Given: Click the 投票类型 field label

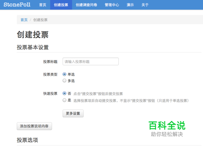Looking at the screenshot, I should (50, 74).
